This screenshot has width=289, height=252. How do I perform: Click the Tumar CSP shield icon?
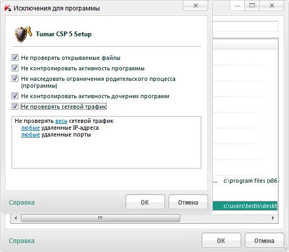pos(24,34)
